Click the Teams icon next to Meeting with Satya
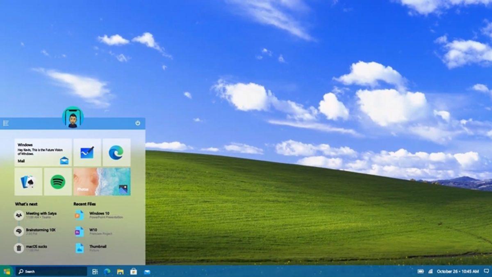Screen dimensions: 492x277 [18, 215]
